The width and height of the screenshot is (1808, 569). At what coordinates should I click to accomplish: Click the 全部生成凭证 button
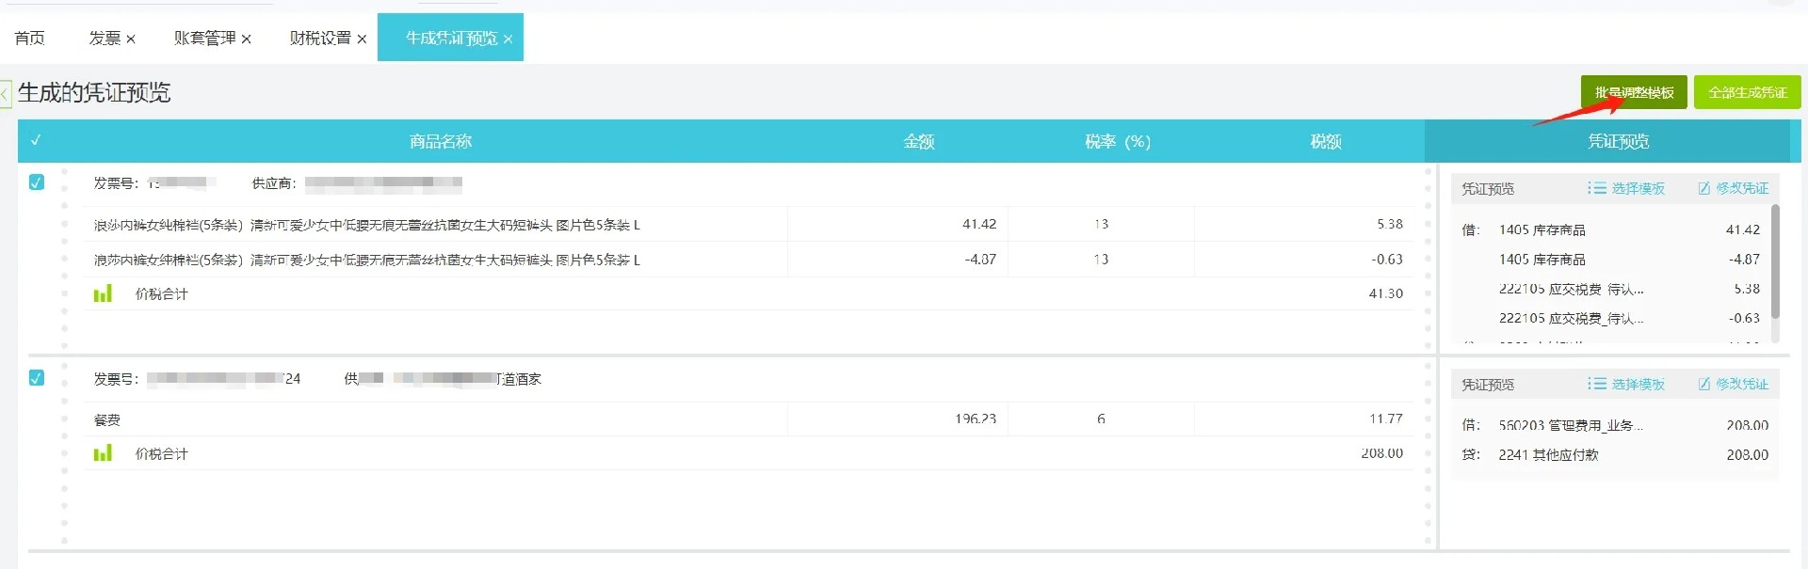pos(1747,92)
